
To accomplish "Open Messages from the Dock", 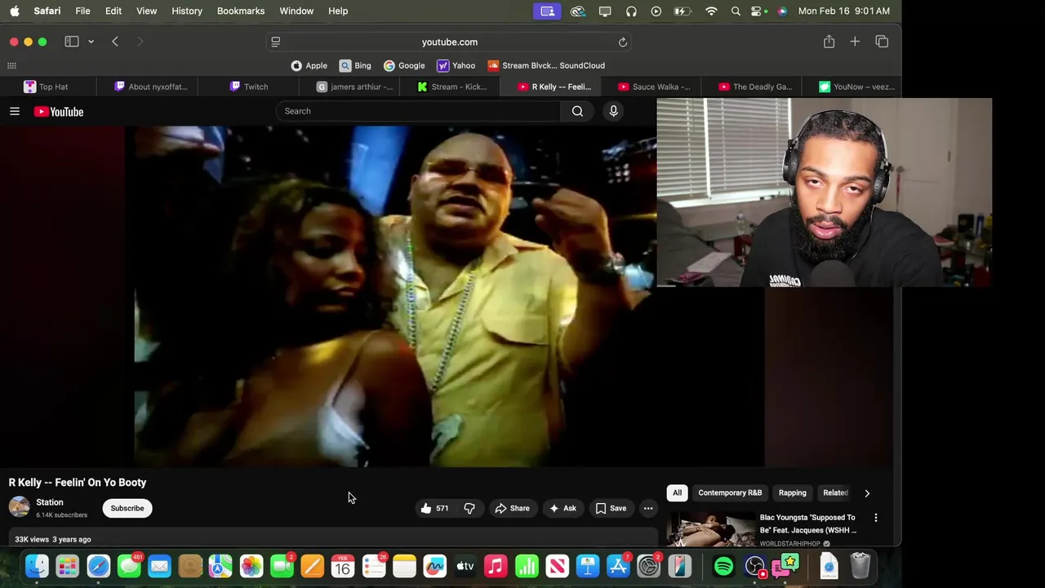I will tap(129, 566).
